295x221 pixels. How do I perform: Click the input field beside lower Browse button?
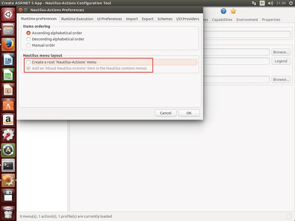[236, 80]
